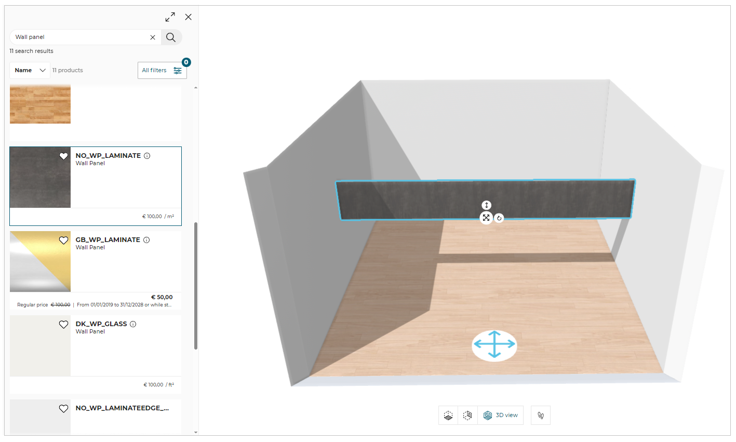Open the Name sort dropdown

(x=30, y=70)
